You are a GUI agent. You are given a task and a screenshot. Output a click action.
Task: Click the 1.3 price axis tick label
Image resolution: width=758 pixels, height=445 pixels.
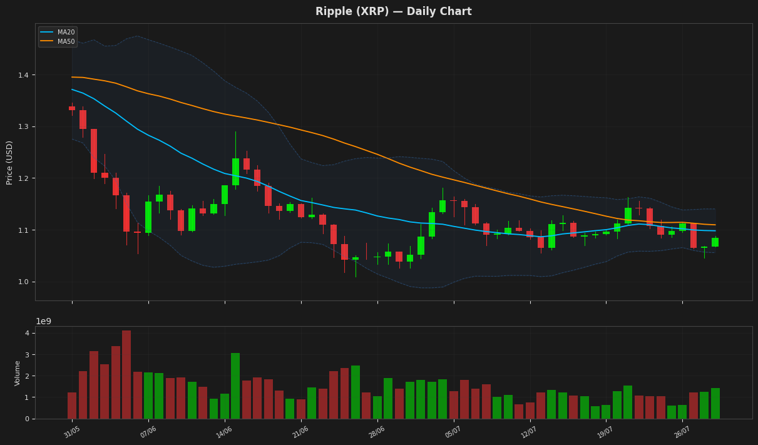pyautogui.click(x=24, y=127)
